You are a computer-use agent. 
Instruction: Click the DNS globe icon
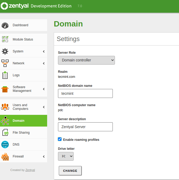pyautogui.click(x=5, y=145)
